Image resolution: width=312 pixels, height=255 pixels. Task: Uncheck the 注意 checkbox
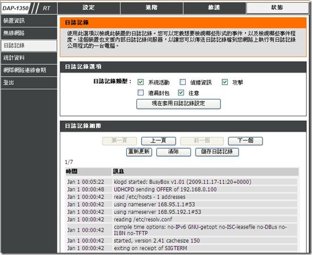tap(181, 93)
